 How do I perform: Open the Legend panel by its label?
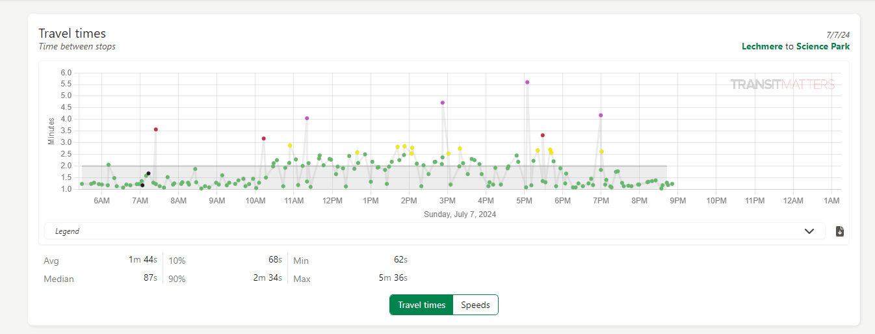point(67,231)
